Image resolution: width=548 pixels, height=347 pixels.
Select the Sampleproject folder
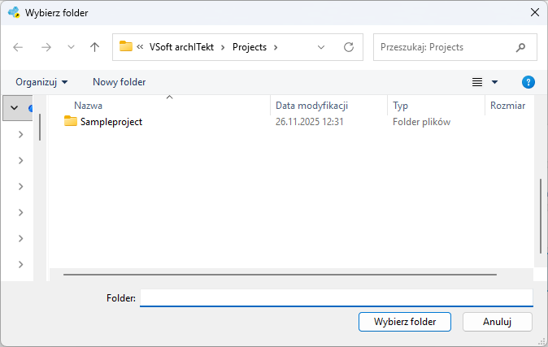(x=103, y=122)
